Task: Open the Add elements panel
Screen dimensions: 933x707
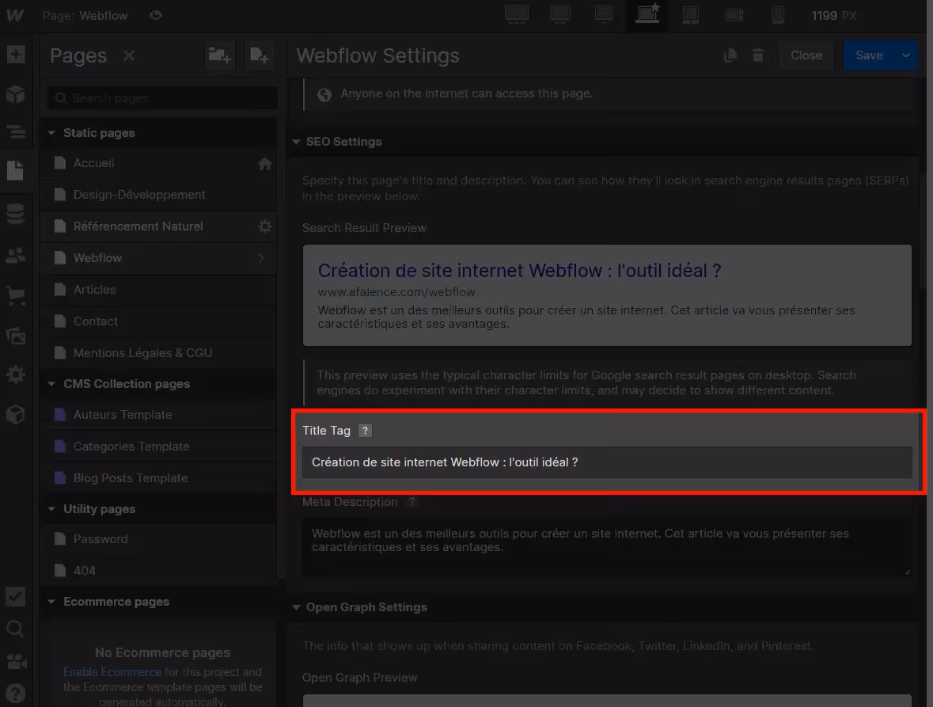Action: (16, 54)
